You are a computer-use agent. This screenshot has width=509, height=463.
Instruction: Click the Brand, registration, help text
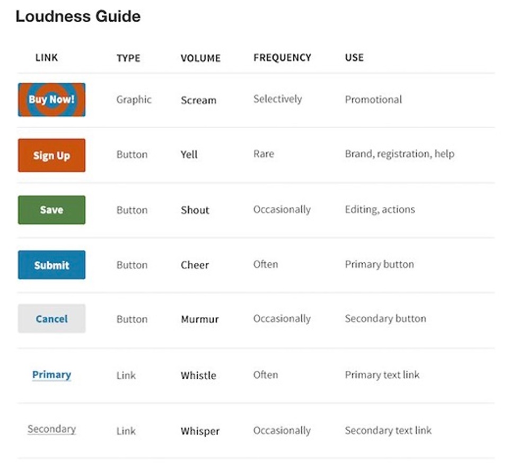click(x=400, y=154)
